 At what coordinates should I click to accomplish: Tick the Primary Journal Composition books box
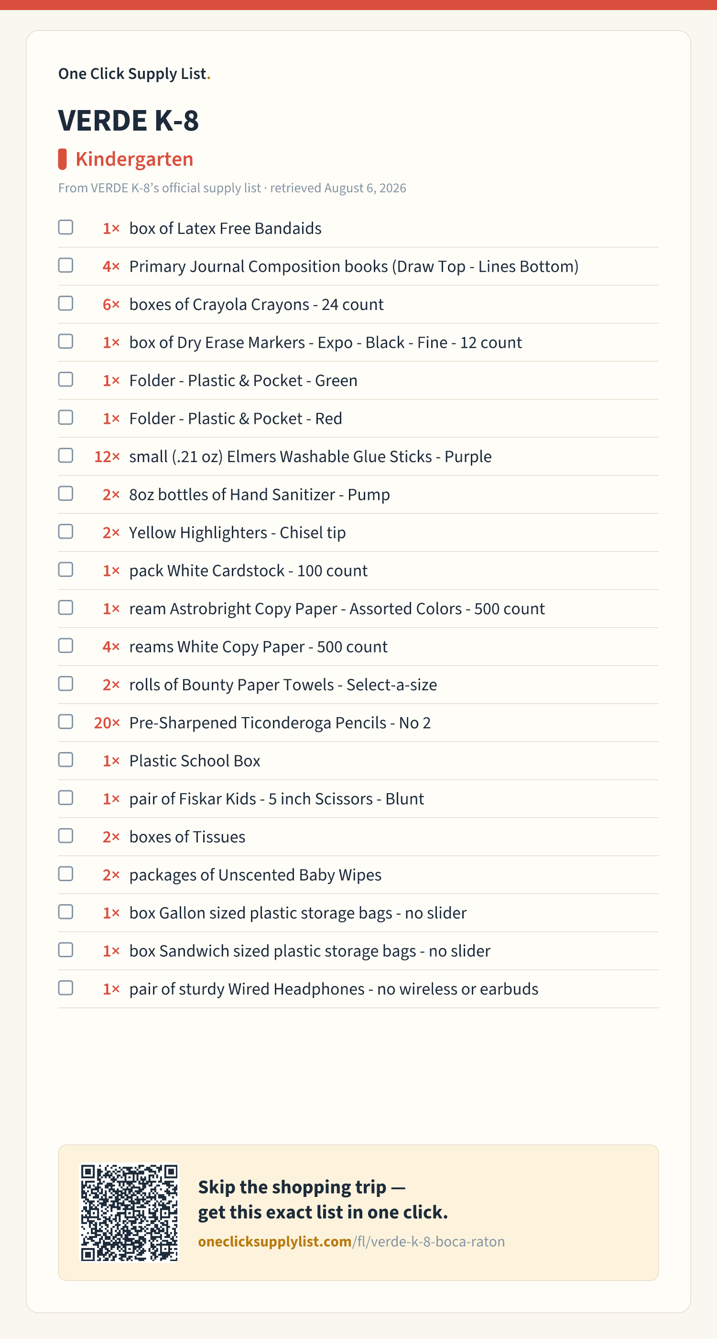tap(65, 265)
